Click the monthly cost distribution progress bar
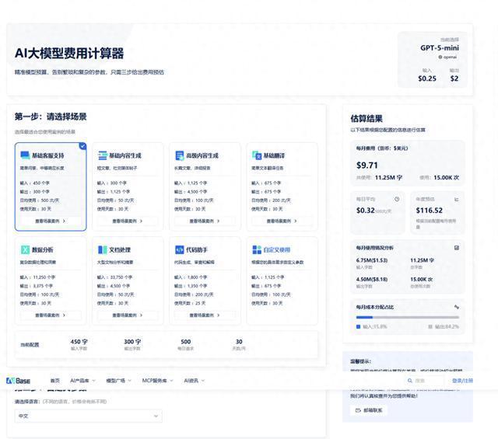 click(x=408, y=317)
